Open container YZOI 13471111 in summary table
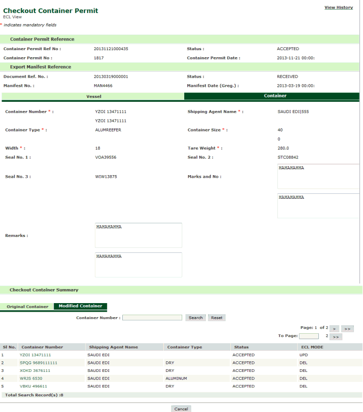Image resolution: width=363 pixels, height=412 pixels. coord(35,355)
